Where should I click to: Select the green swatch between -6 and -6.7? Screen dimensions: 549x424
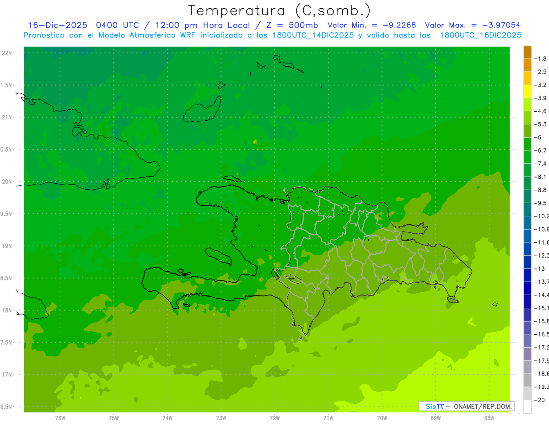coord(527,144)
